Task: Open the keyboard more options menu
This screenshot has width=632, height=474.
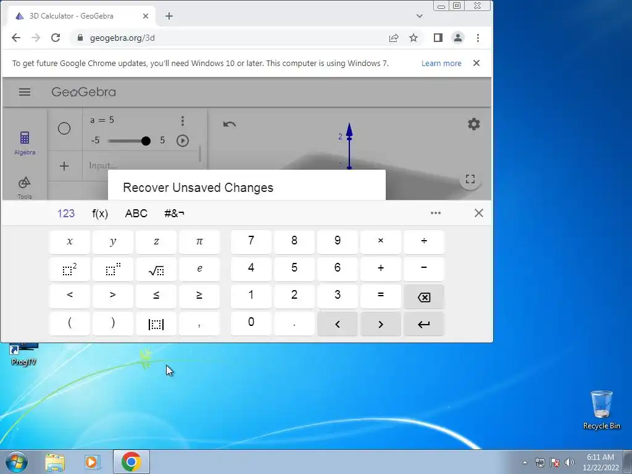Action: [x=436, y=213]
